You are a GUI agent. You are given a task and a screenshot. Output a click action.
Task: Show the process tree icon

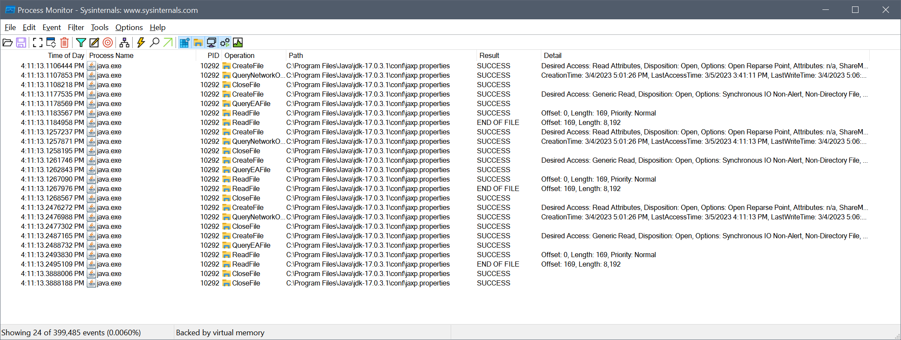[124, 42]
